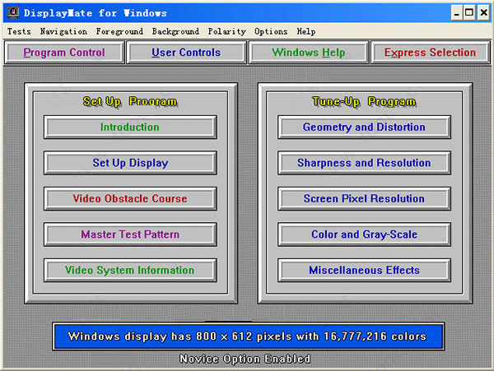This screenshot has width=494, height=371.
Task: Click the 'Novice Option Enabled' text
Action: pyautogui.click(x=245, y=359)
